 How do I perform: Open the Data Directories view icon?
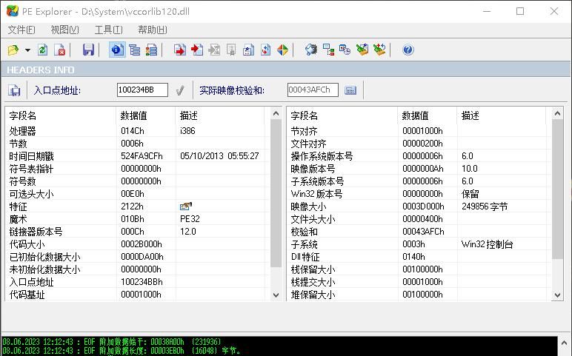pos(135,50)
